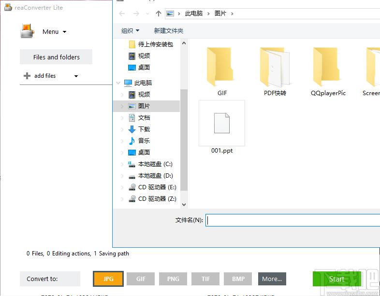380x296 pixels.
Task: Expand the add files dropdown arrow
Action: click(x=76, y=76)
